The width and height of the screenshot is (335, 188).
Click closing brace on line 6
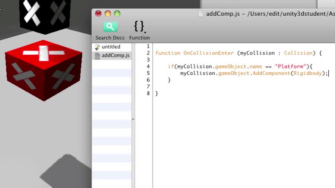[x=169, y=80]
